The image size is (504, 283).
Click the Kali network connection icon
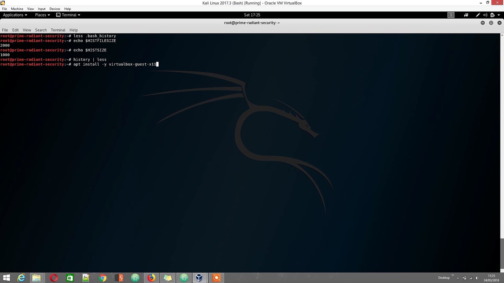[478, 15]
